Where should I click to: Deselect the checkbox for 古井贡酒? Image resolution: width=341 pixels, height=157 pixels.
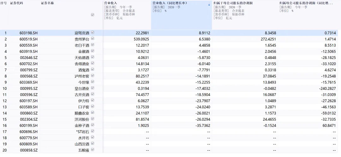click(x=93, y=94)
